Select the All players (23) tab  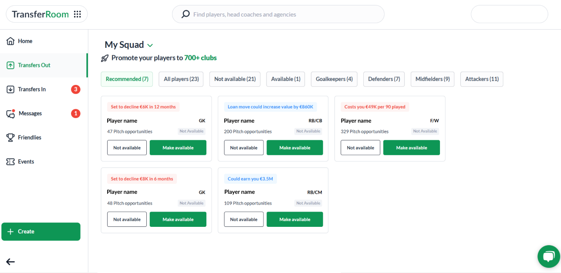click(x=181, y=79)
